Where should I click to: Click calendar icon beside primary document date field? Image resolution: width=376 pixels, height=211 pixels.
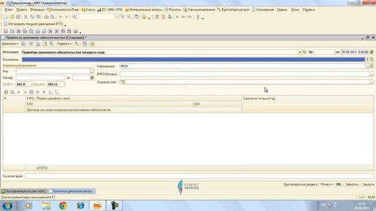(92, 78)
